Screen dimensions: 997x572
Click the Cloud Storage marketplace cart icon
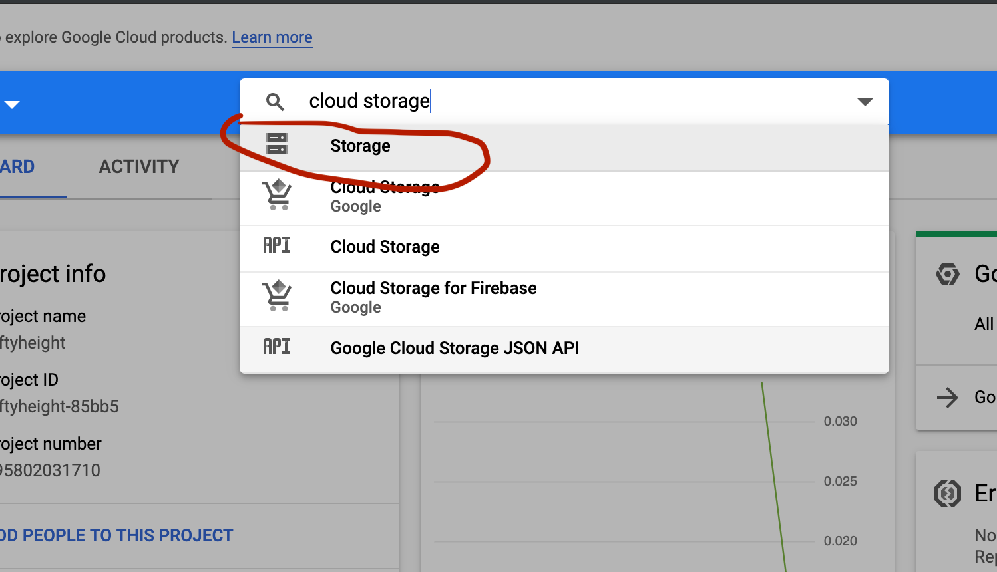pyautogui.click(x=277, y=195)
